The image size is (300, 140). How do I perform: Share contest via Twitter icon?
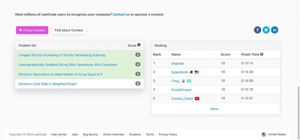tap(266, 30)
